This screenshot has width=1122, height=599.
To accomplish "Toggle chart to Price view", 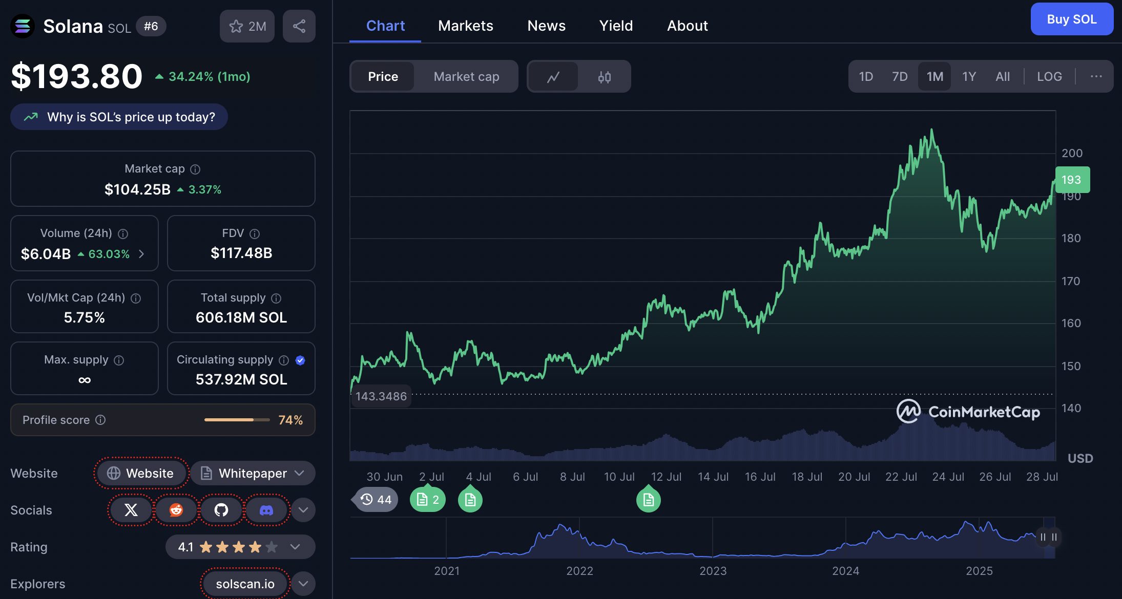I will coord(383,77).
